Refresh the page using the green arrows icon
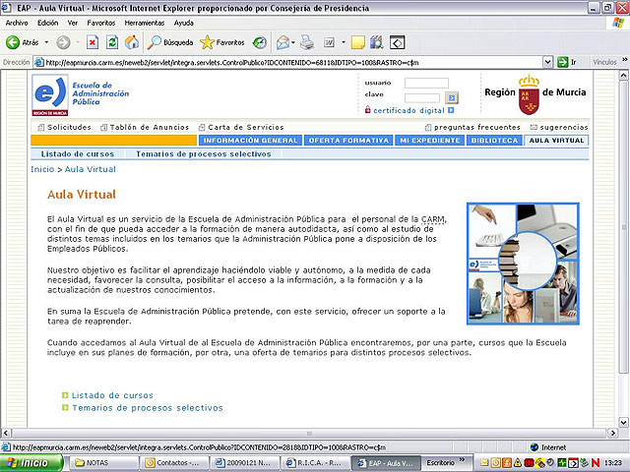Image resolution: width=630 pixels, height=472 pixels. click(x=112, y=42)
